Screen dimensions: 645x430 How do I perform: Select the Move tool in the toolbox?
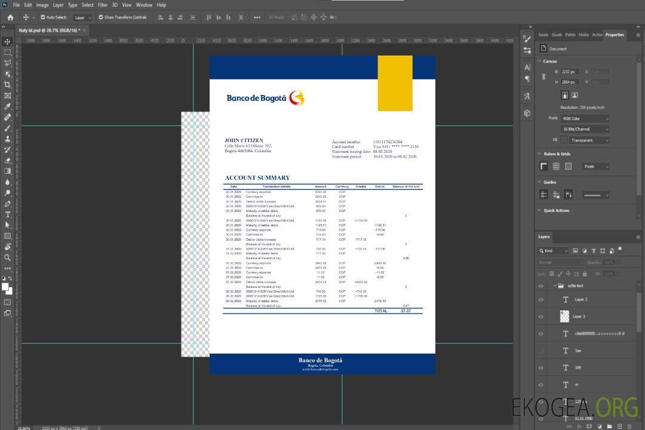[7, 42]
